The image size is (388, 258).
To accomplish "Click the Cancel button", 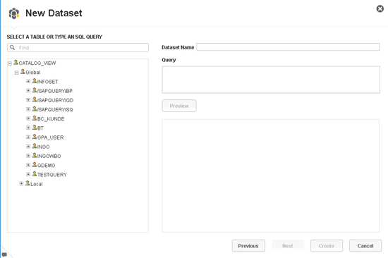I will (365, 245).
